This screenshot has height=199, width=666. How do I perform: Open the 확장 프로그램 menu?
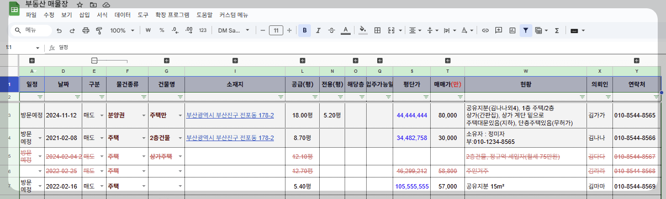[172, 15]
